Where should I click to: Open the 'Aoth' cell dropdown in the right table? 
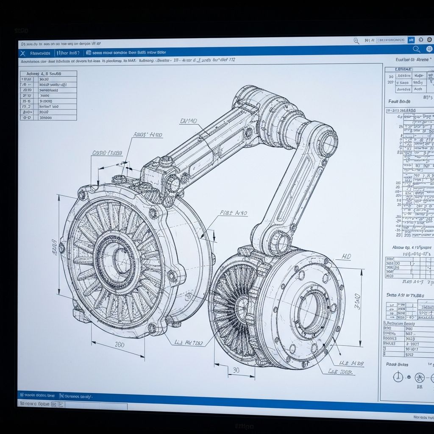(419, 89)
